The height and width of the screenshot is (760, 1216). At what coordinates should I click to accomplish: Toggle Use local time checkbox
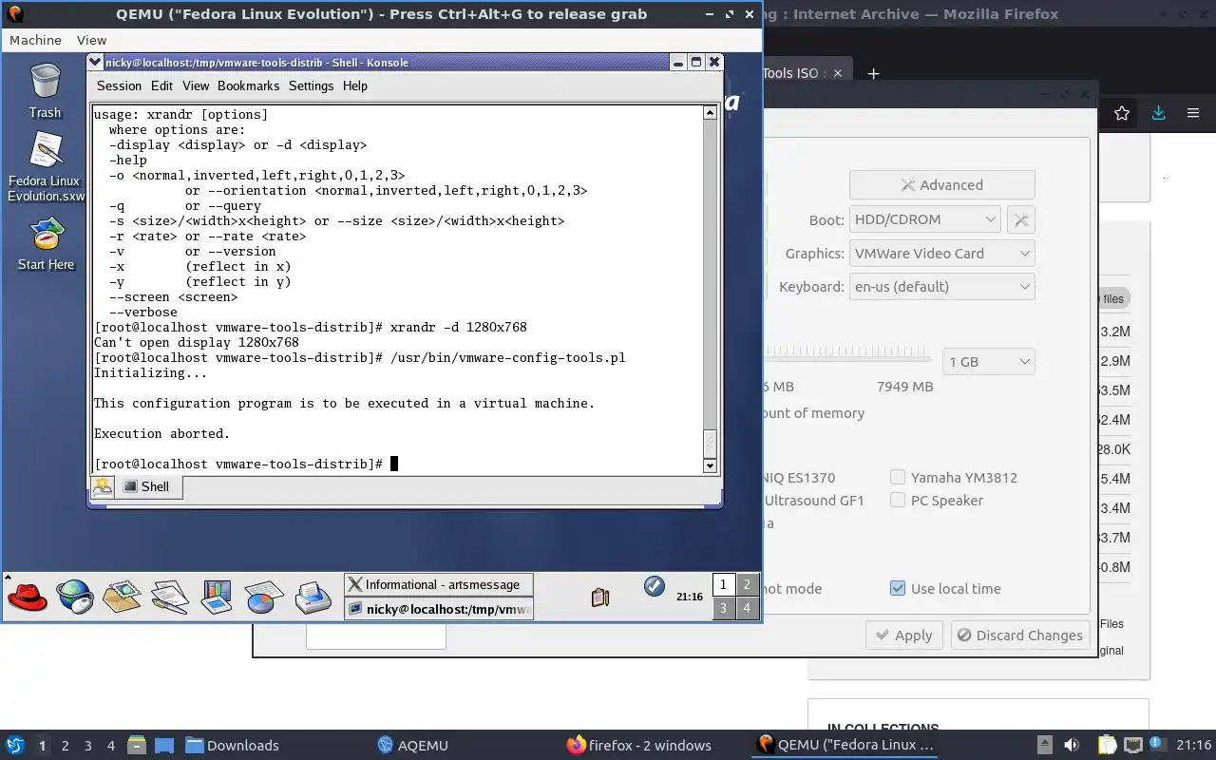pos(898,588)
